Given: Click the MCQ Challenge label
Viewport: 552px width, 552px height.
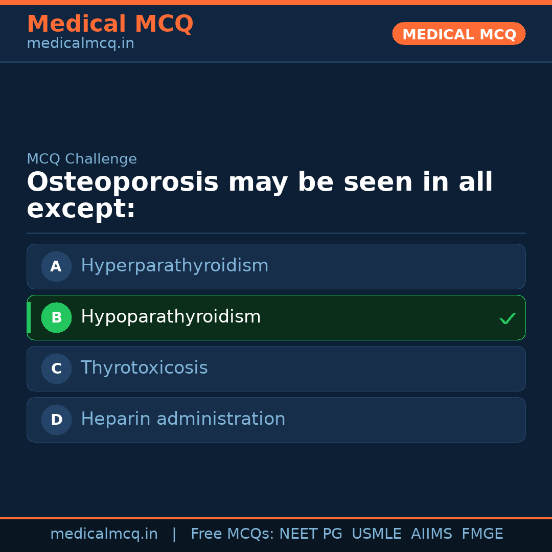Looking at the screenshot, I should coord(82,159).
